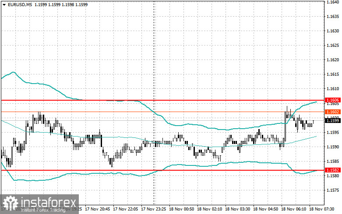Select the current price 1.1599 label

click(x=333, y=120)
